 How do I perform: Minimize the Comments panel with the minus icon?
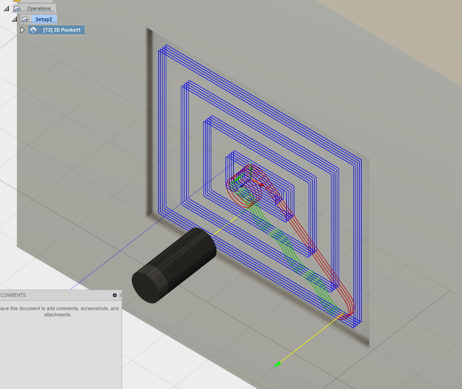coord(114,295)
